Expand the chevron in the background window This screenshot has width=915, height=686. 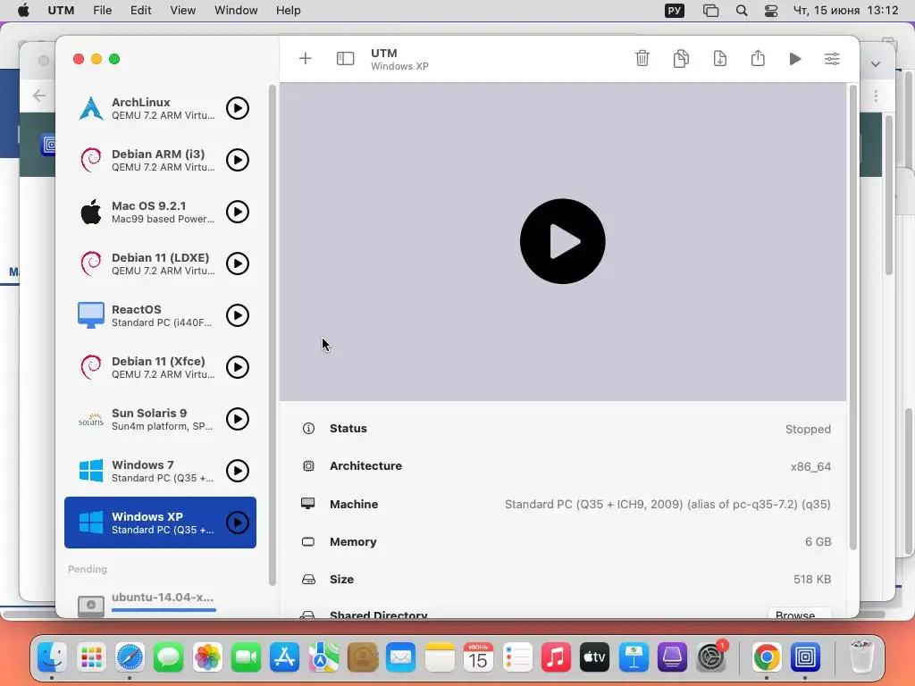point(876,64)
